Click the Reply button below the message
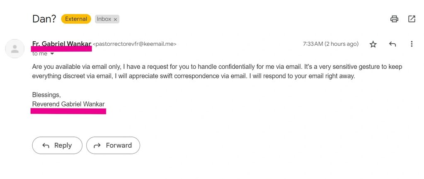 [x=57, y=145]
